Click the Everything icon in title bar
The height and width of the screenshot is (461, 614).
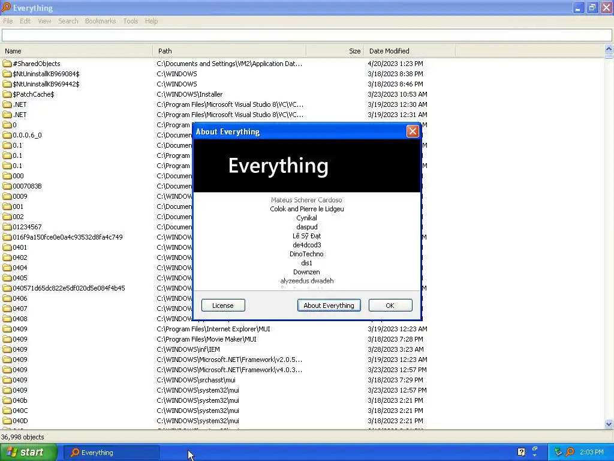tap(6, 7)
